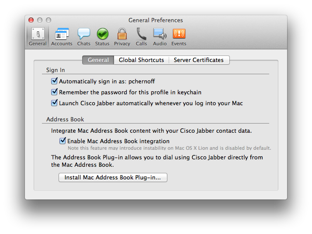Open the General preferences toolbar icon
Image resolution: width=312 pixels, height=234 pixels.
click(x=38, y=37)
